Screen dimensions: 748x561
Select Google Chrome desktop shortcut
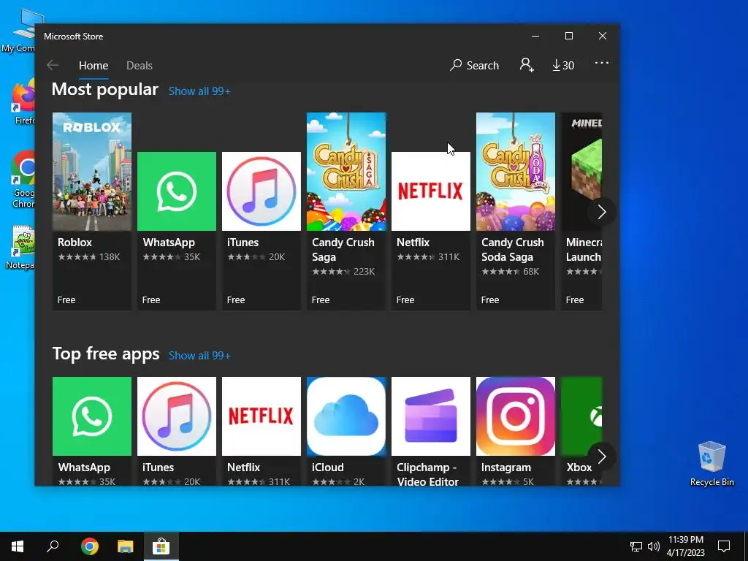tap(23, 180)
